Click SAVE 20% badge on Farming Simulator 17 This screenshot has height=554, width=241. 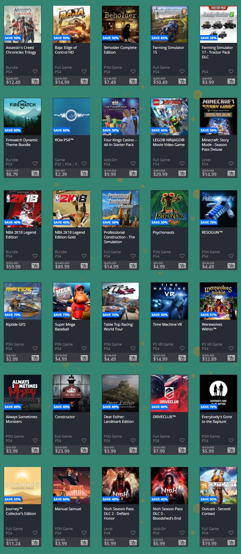click(x=208, y=38)
